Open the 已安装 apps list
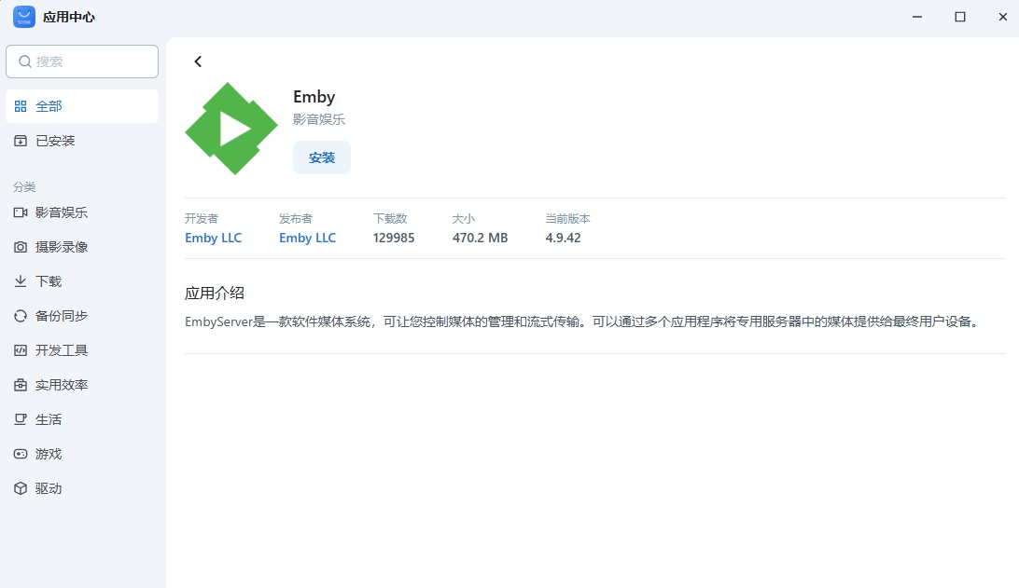This screenshot has height=588, width=1019. [x=82, y=141]
